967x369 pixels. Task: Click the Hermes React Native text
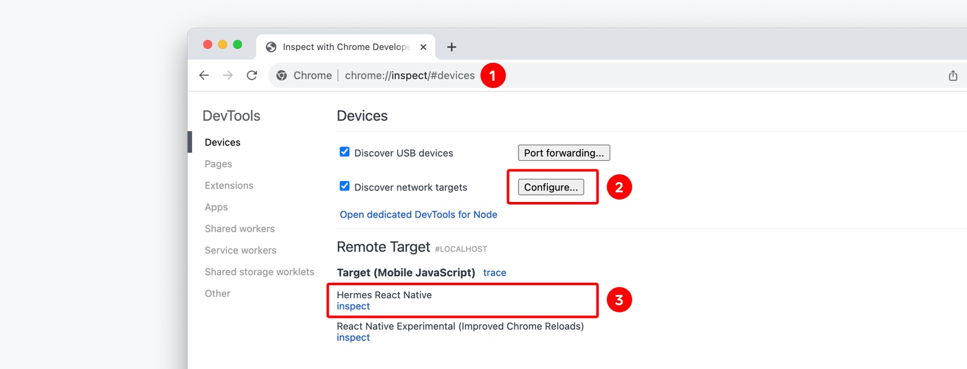pyautogui.click(x=384, y=295)
